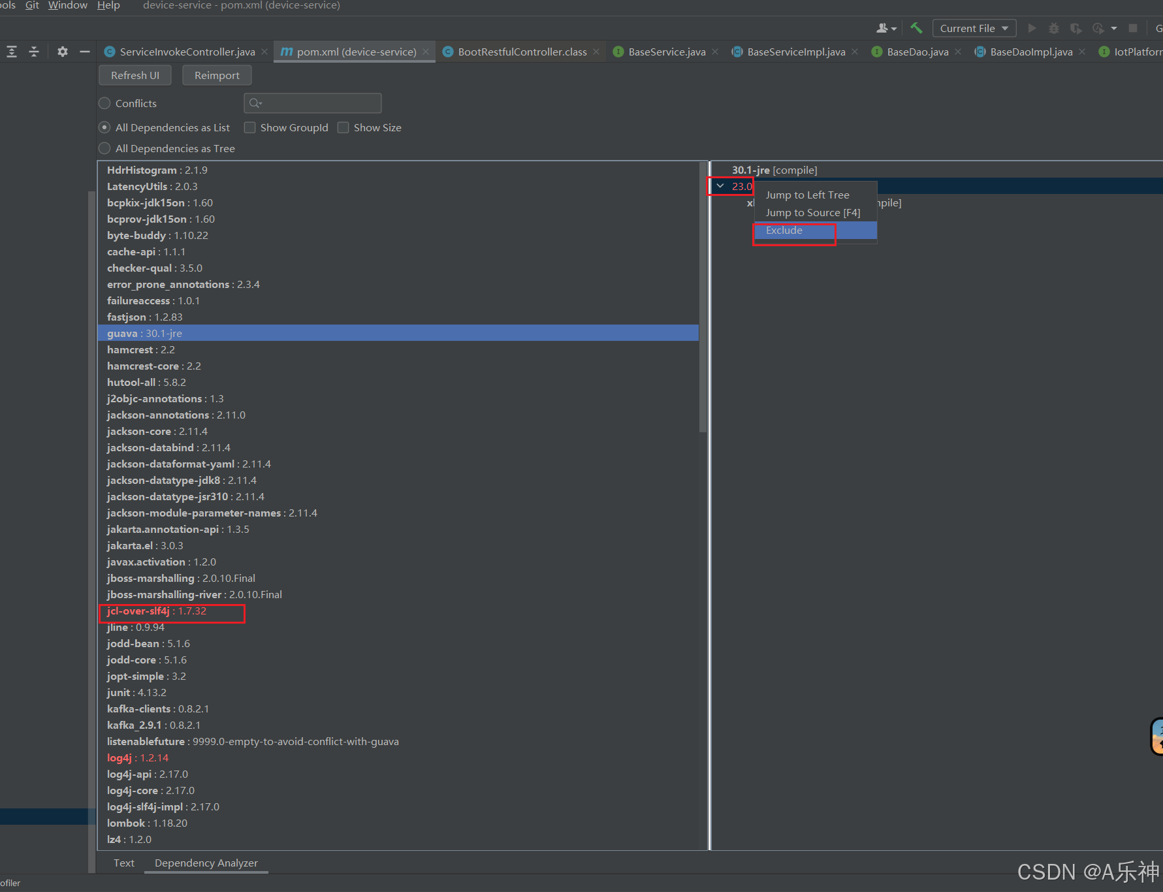Open the profiler dropdown arrow next to coverage icon
The width and height of the screenshot is (1163, 892).
(x=1115, y=28)
